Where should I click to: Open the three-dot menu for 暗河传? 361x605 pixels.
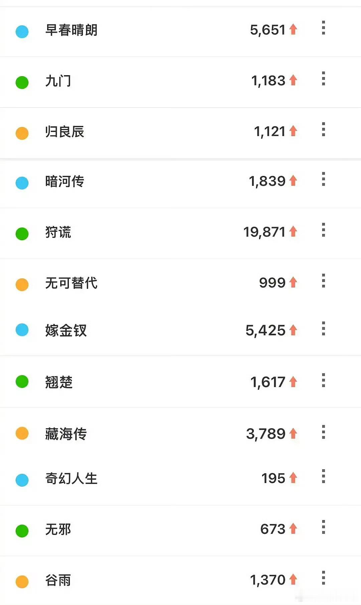(x=323, y=179)
